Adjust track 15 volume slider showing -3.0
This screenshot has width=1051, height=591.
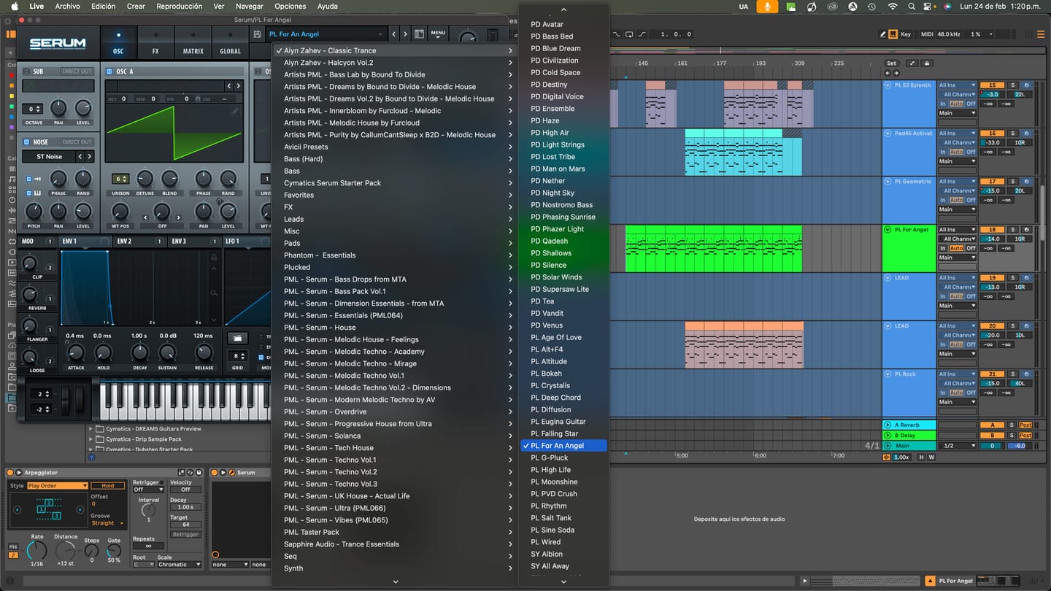point(992,94)
